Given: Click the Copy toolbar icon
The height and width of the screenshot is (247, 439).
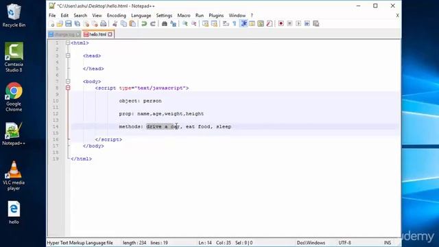Looking at the screenshot, I should 123,24.
